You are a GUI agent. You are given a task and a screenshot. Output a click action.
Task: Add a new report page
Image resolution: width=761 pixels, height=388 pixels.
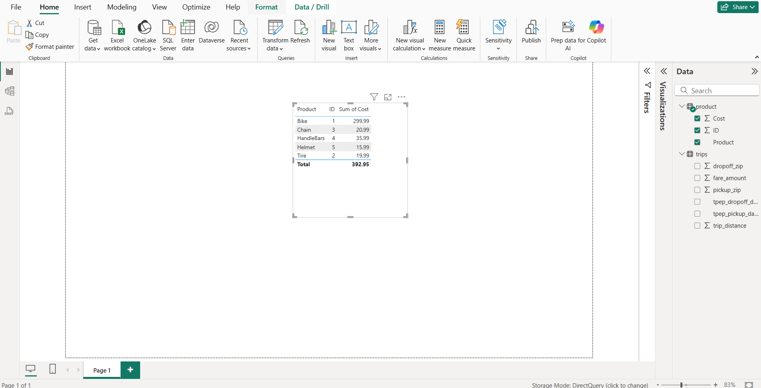(x=130, y=370)
